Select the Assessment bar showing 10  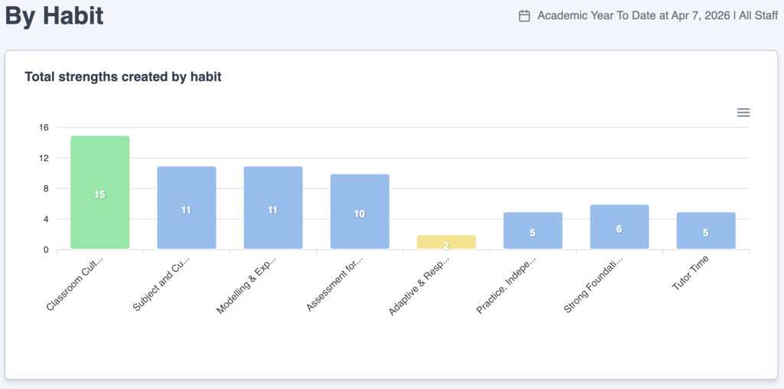[x=359, y=211]
